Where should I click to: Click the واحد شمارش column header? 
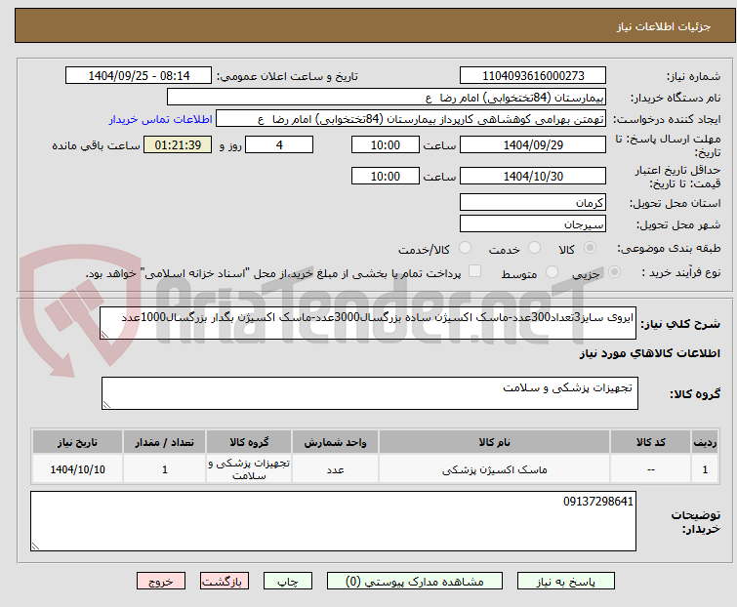pyautogui.click(x=335, y=442)
